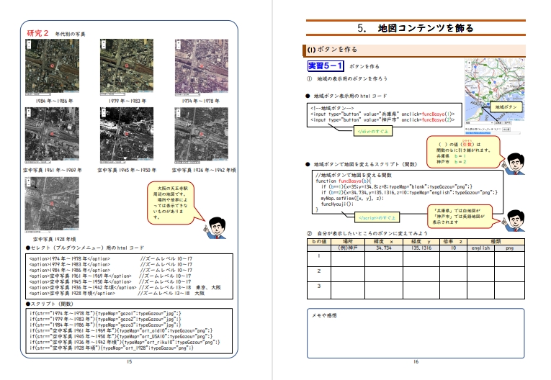Click the Hyogo road map image
This screenshot has width=551, height=380.
494,91
